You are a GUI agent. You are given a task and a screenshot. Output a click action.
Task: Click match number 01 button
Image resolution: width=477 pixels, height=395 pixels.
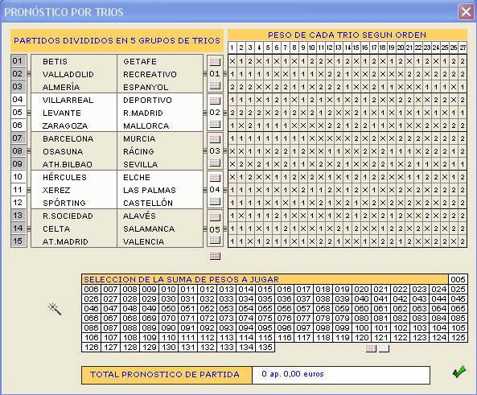coord(19,61)
